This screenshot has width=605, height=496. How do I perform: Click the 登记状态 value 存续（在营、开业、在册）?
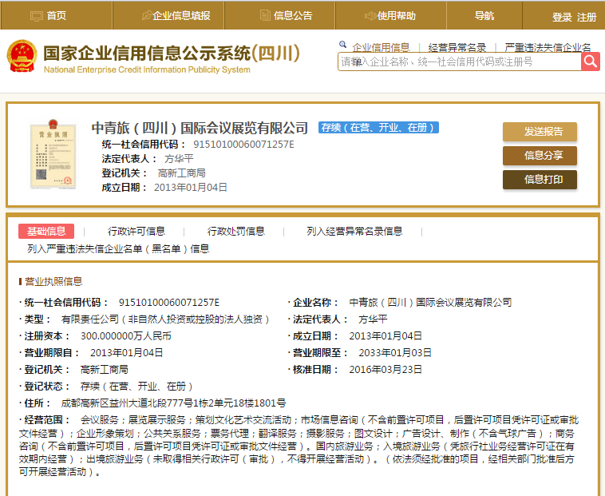(136, 387)
